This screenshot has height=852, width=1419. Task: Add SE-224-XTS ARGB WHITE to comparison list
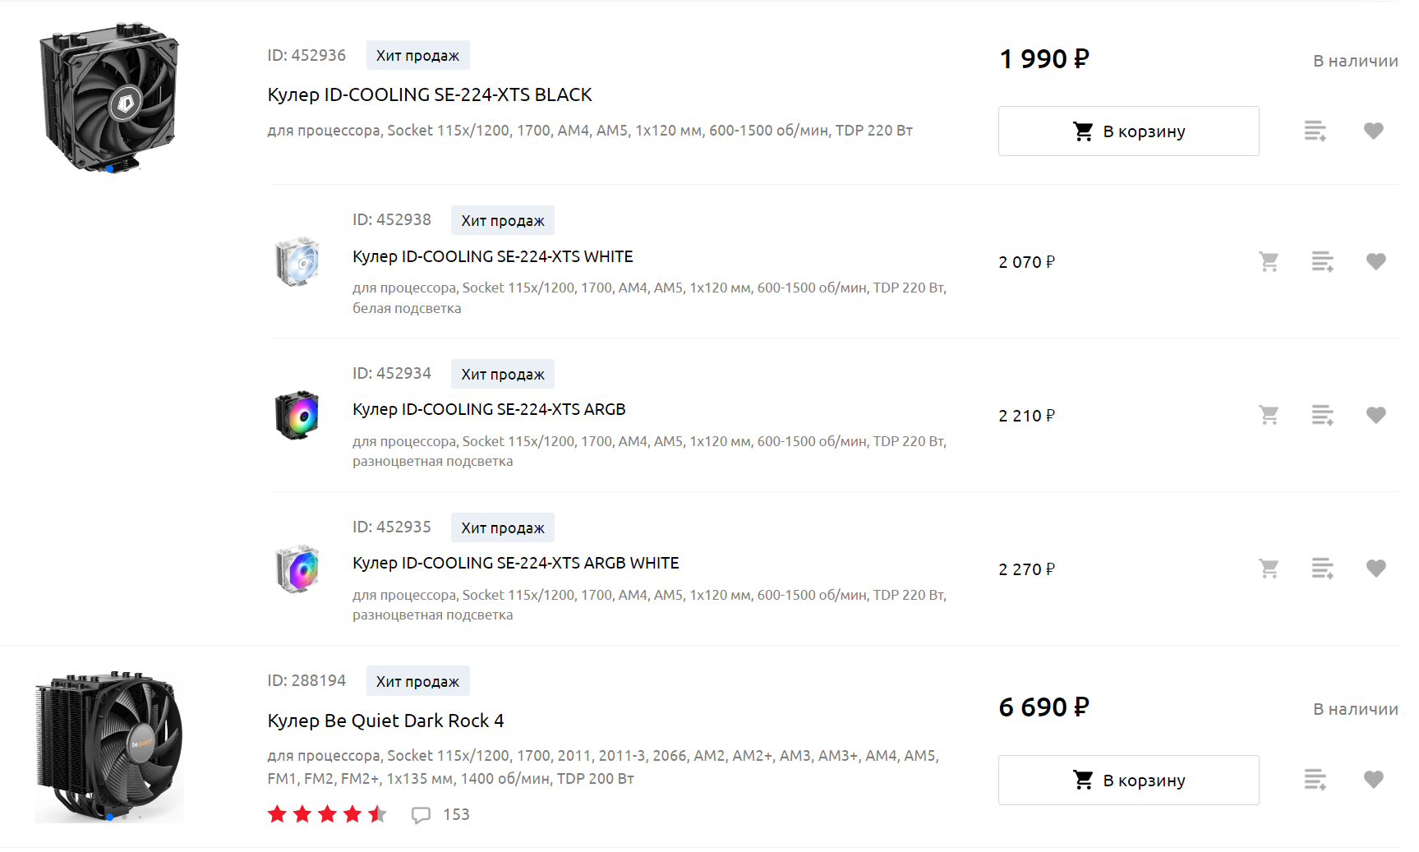click(1322, 569)
